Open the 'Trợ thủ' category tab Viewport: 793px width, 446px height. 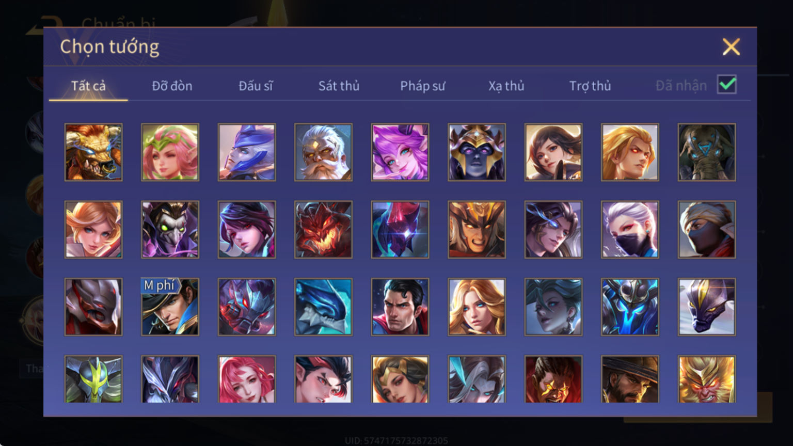[x=590, y=86]
